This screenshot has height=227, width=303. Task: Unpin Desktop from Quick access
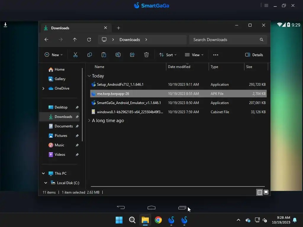click(x=77, y=107)
